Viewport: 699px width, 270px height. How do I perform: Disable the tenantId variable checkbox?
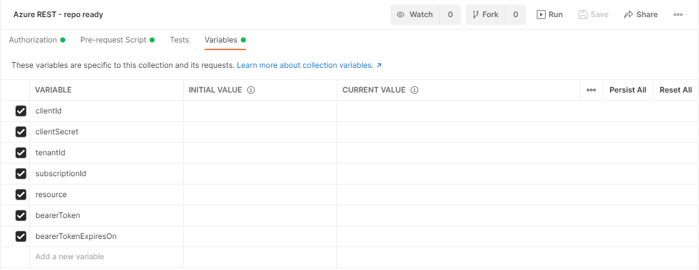(21, 153)
